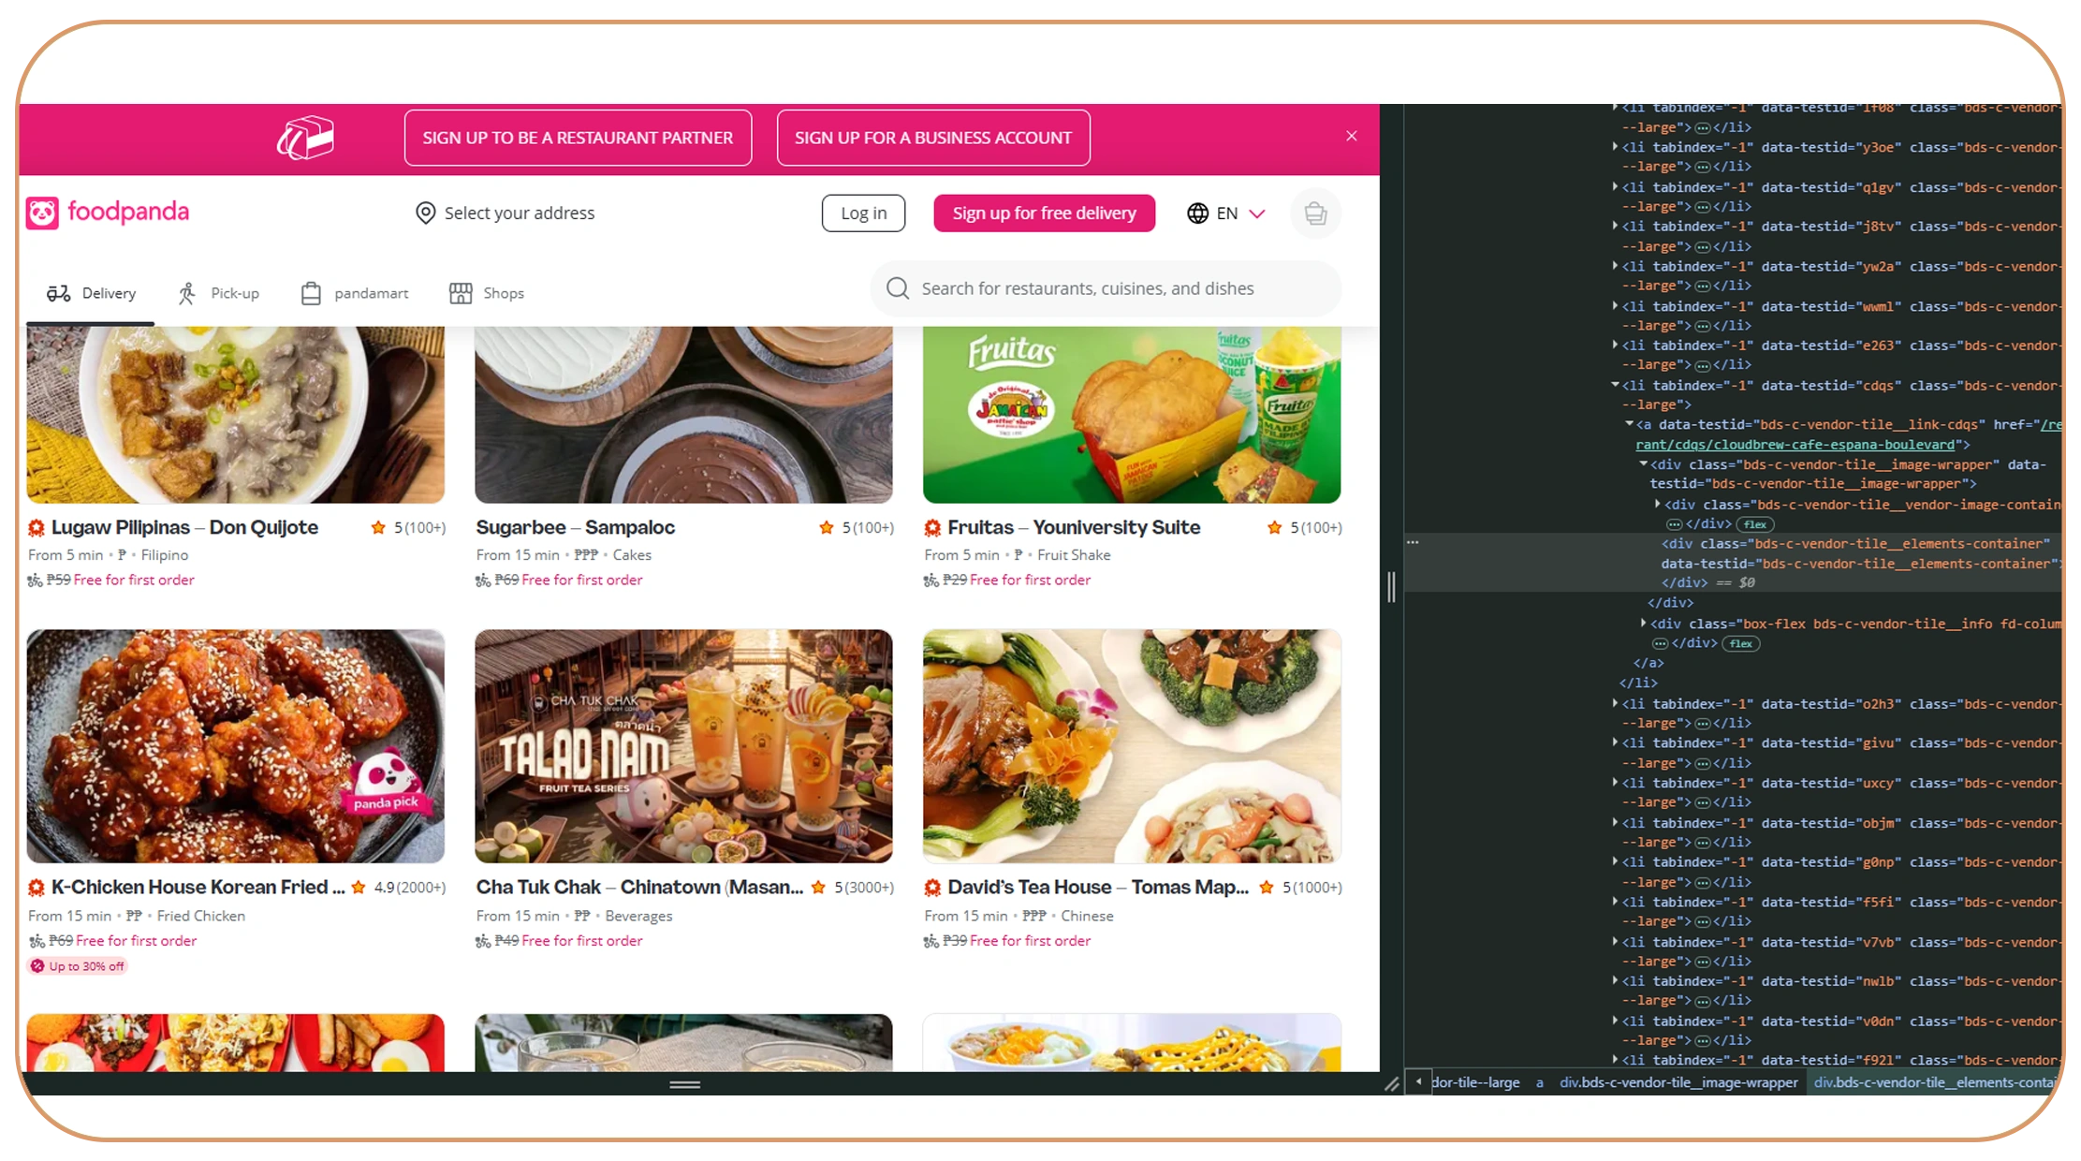This screenshot has width=2081, height=1161.
Task: Click the badge icon next to Fruitas
Action: (932, 528)
